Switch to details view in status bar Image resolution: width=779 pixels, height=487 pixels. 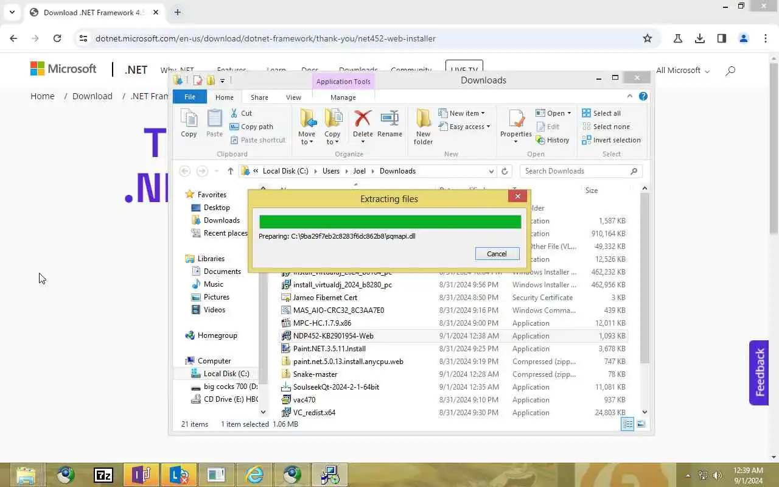[x=627, y=424]
